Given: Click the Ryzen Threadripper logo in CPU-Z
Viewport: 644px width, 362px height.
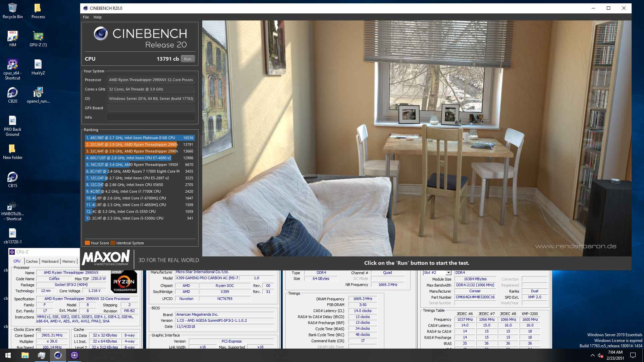Looking at the screenshot, I should point(124,282).
